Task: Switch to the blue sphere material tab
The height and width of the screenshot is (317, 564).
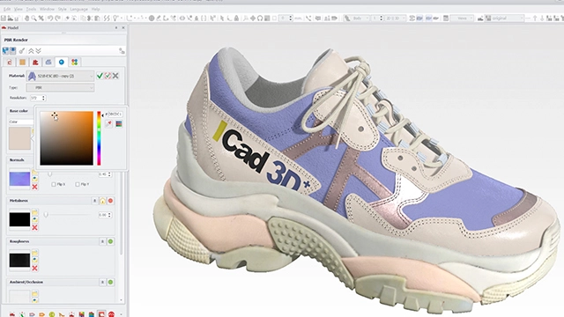Action: (62, 63)
